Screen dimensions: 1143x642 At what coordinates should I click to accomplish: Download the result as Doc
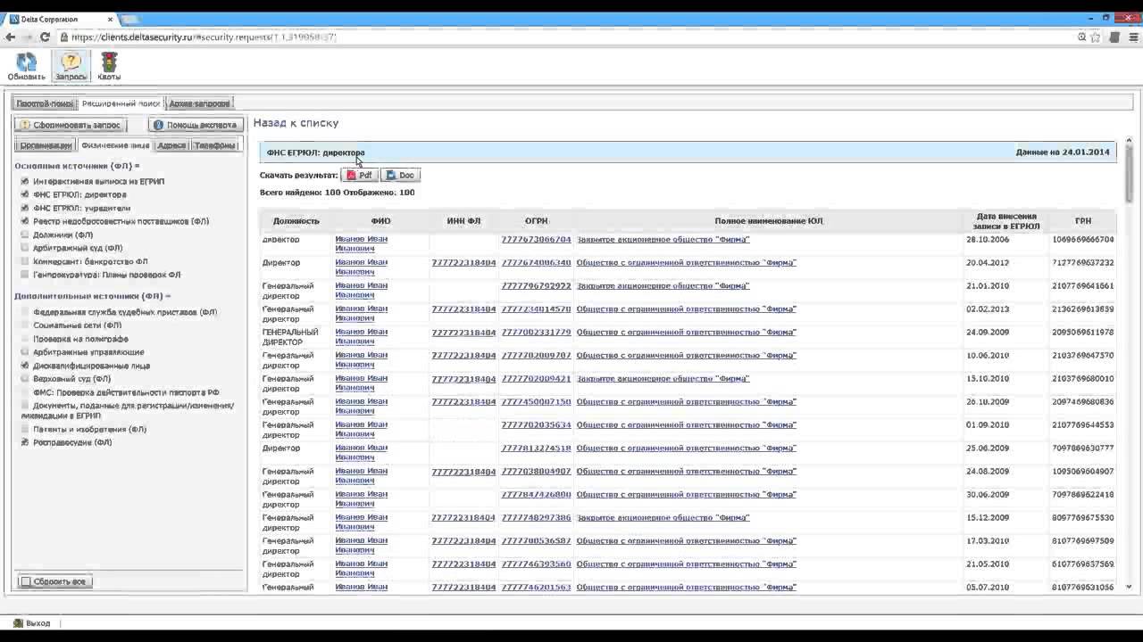[x=400, y=176]
